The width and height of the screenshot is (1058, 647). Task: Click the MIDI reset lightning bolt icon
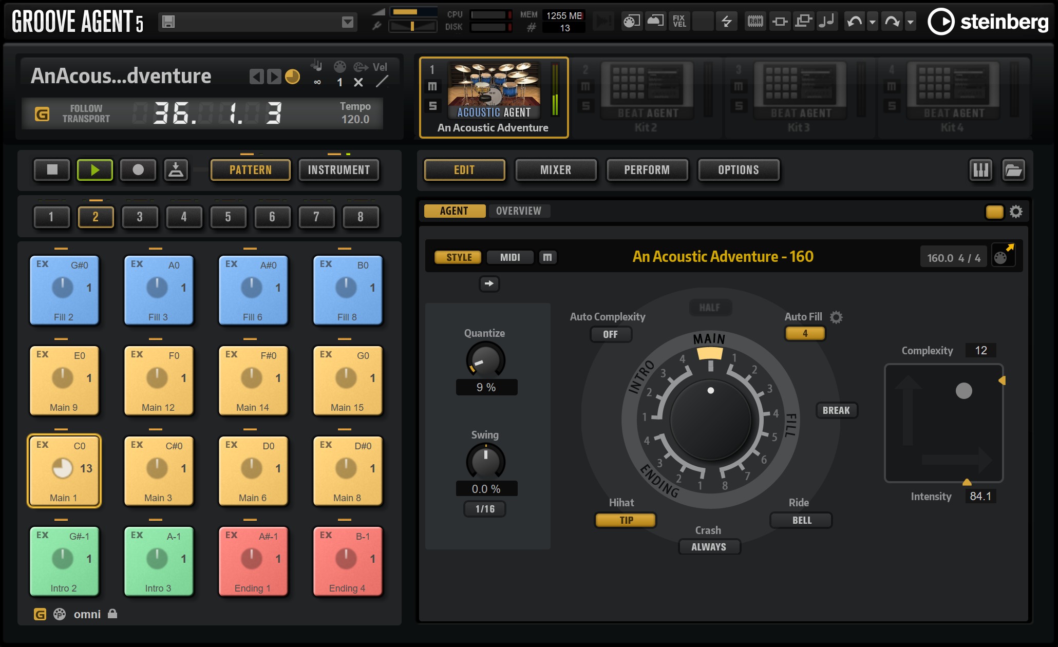click(727, 22)
